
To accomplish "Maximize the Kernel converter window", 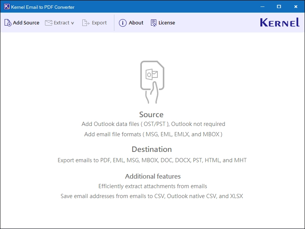I will click(279, 6).
